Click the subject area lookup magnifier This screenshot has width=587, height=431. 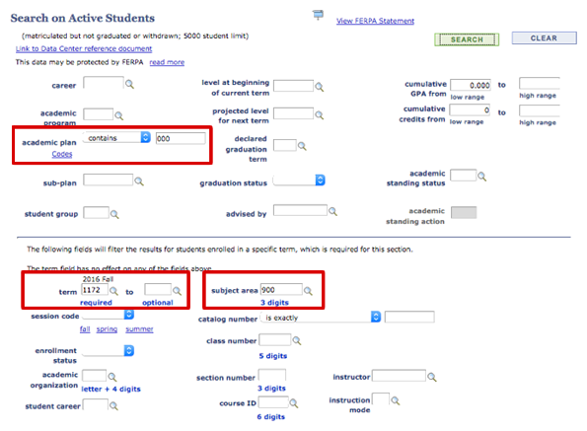[x=308, y=291]
